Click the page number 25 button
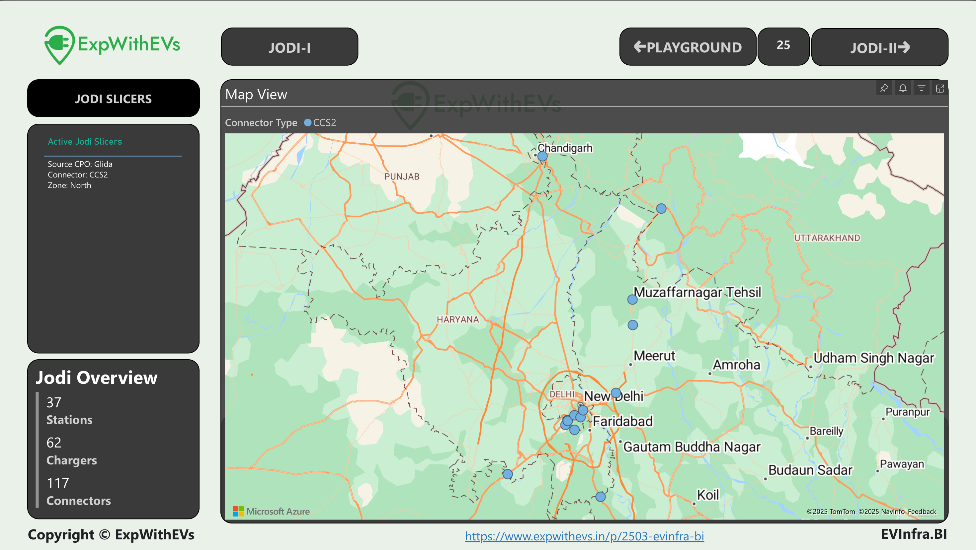Image resolution: width=976 pixels, height=550 pixels. (x=783, y=45)
